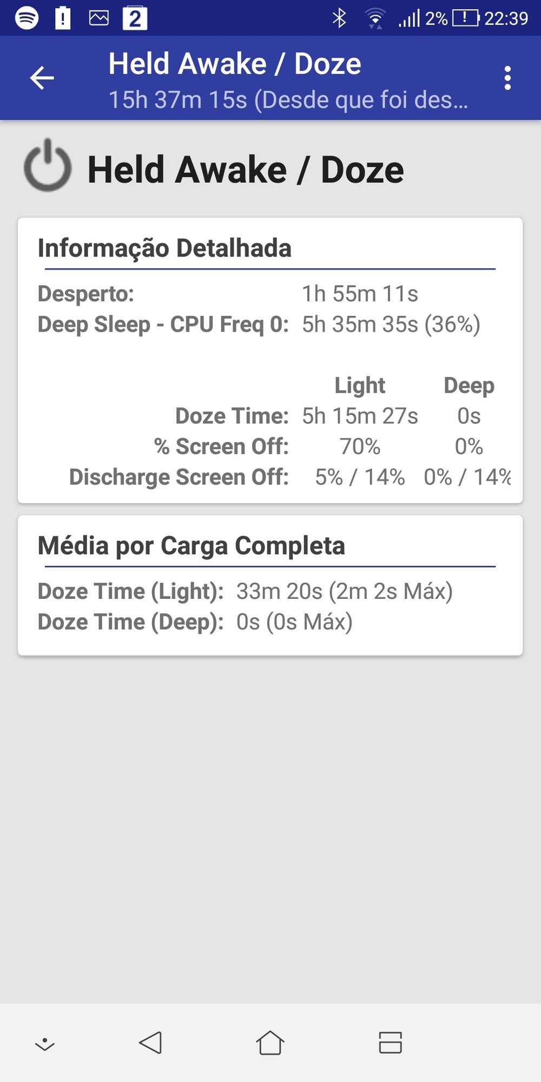
Task: Tap the image notification icon in status bar
Action: tap(98, 18)
